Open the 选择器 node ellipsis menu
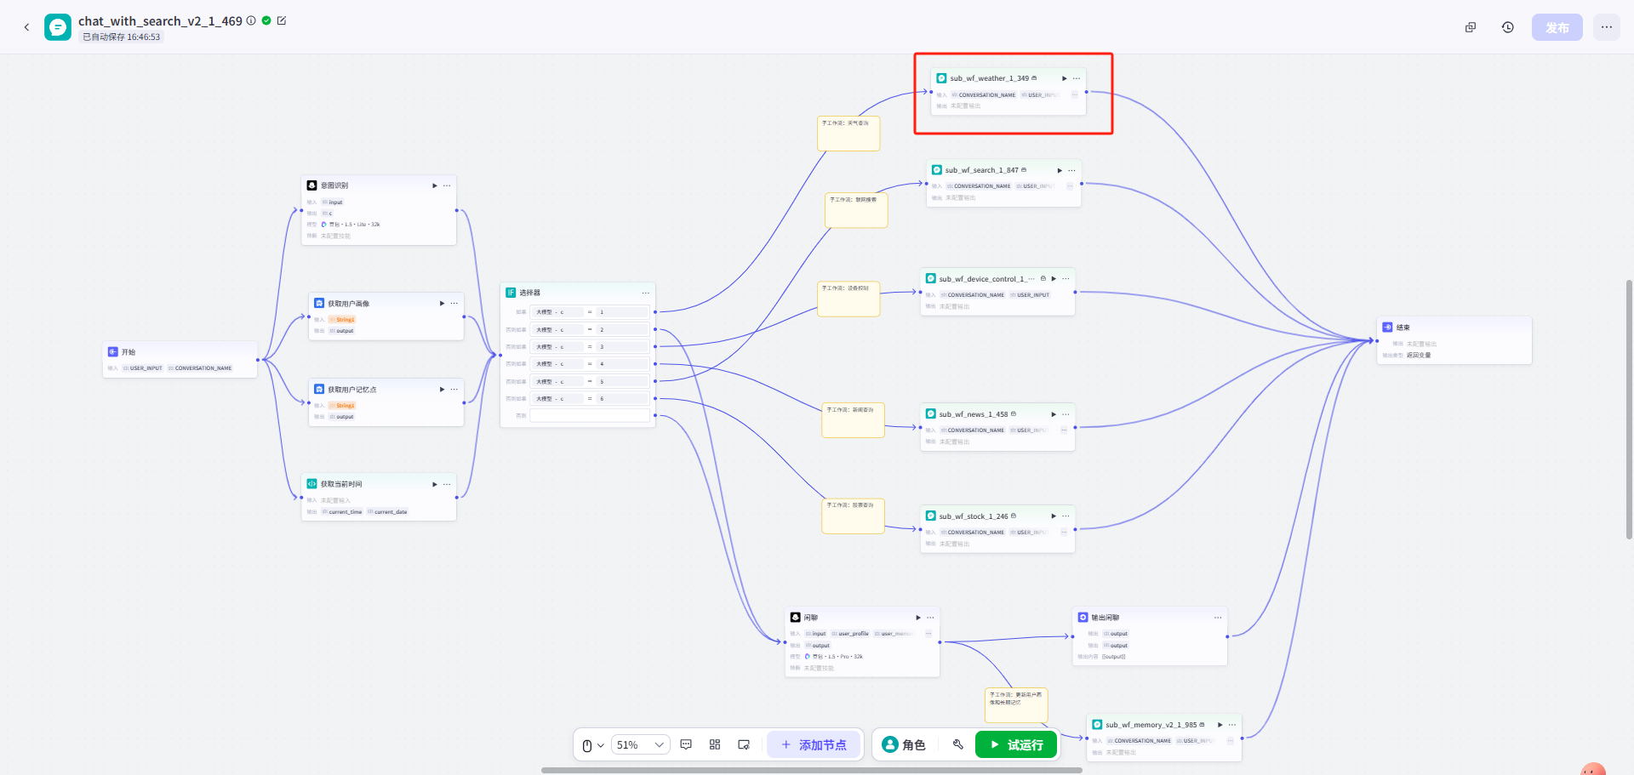 click(x=646, y=293)
